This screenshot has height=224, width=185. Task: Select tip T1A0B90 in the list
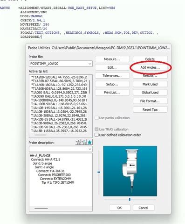click(59, 96)
